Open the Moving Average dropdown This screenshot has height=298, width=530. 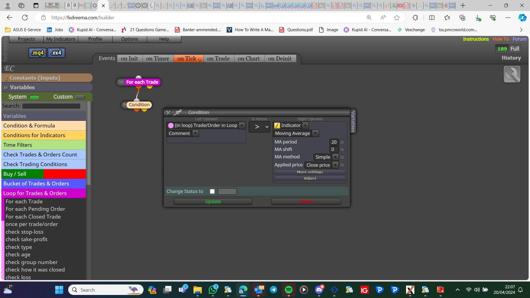point(315,134)
